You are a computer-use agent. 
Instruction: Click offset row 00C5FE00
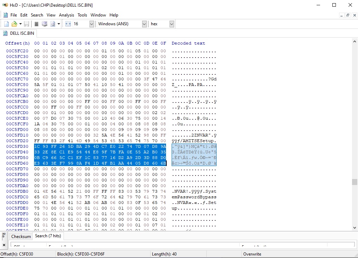(x=17, y=219)
